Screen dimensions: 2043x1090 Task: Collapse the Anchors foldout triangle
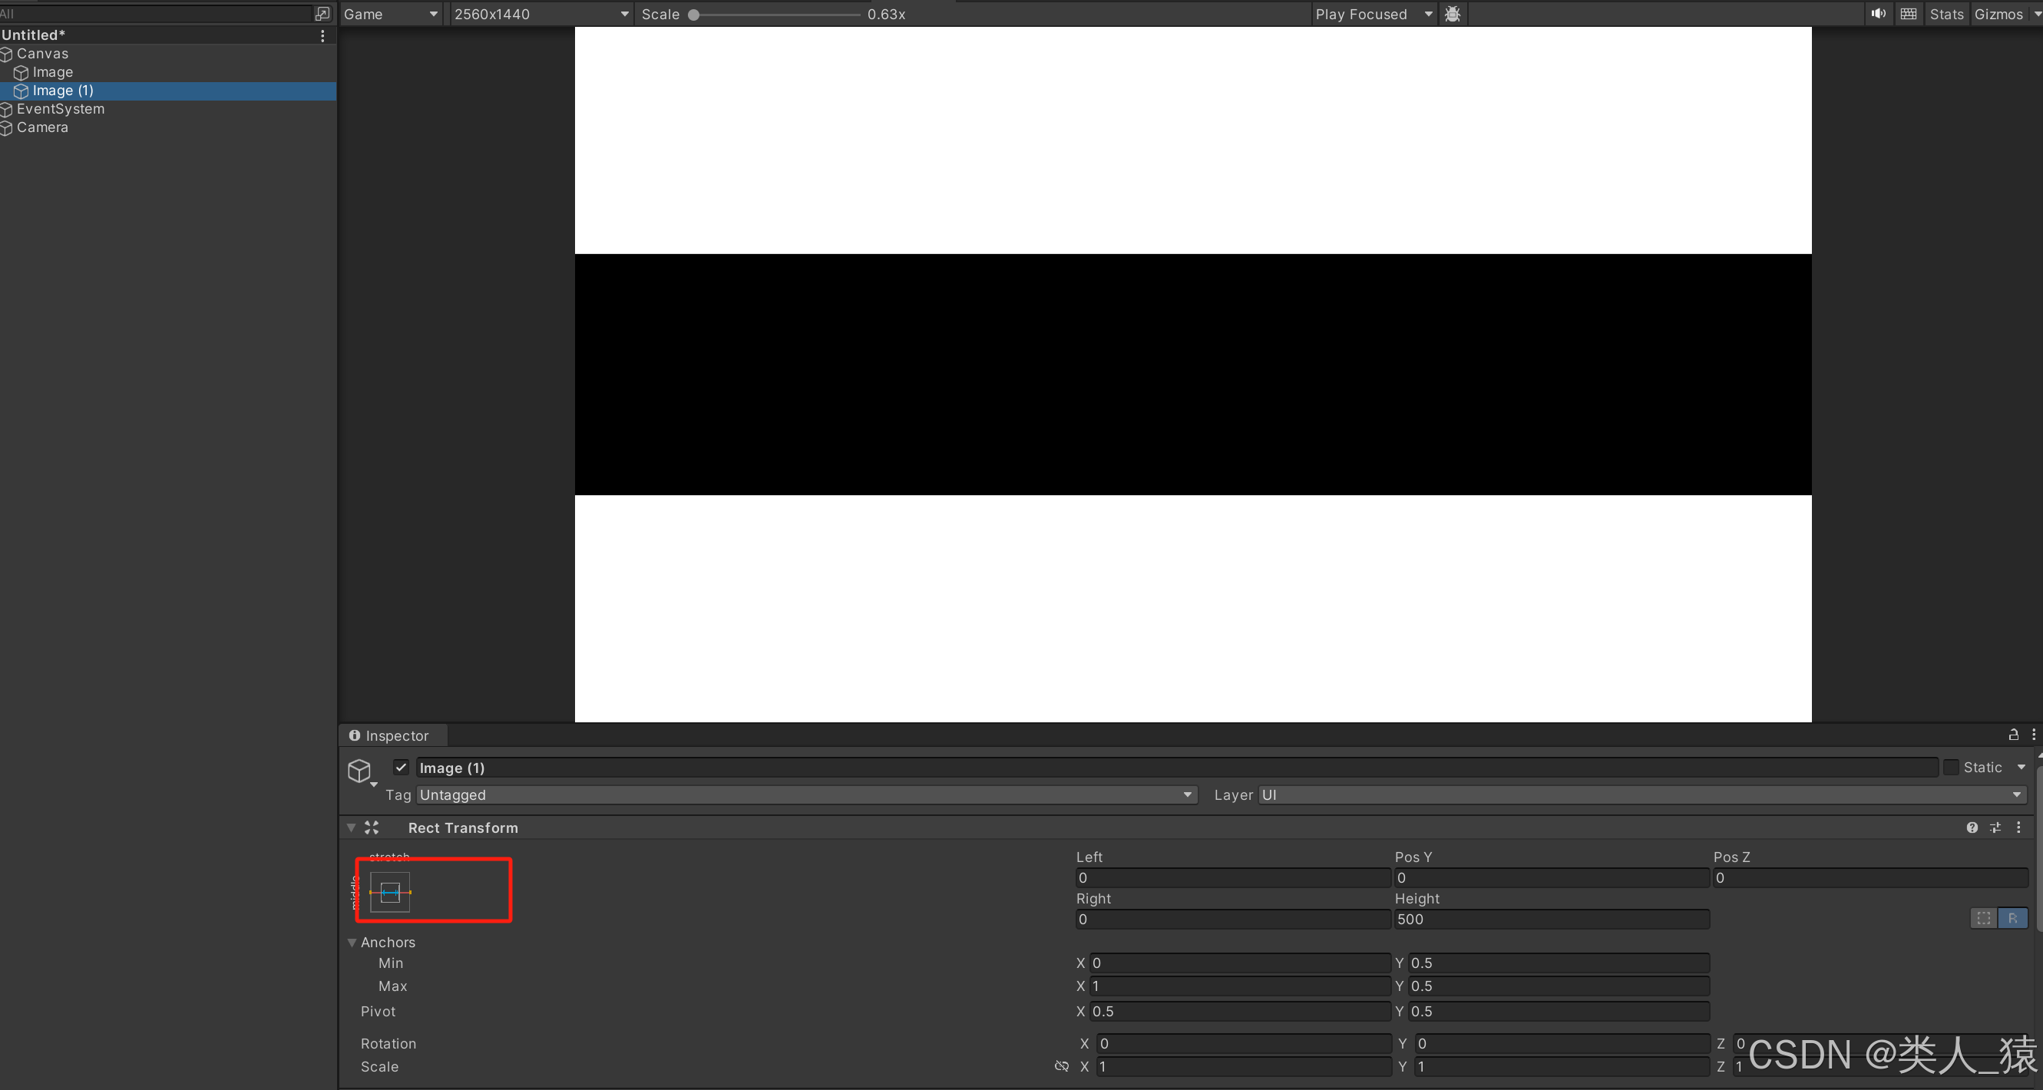[x=352, y=943]
